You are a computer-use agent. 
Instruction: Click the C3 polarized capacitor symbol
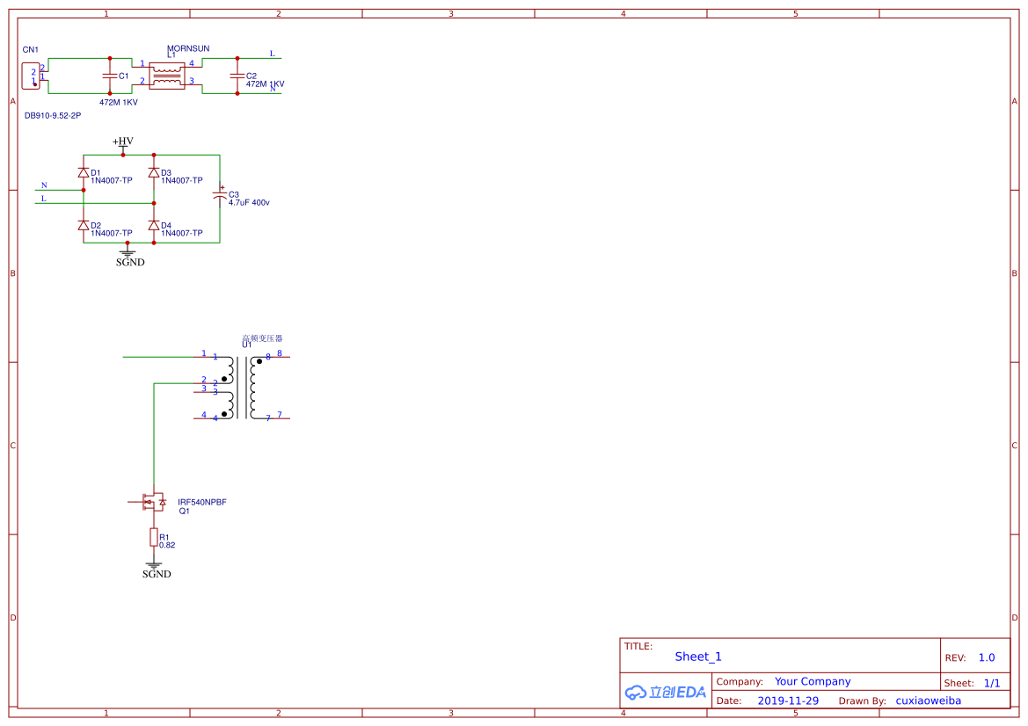[x=220, y=194]
